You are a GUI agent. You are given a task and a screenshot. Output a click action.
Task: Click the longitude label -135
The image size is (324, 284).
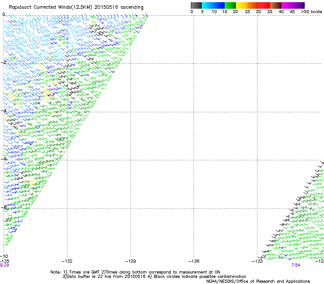(4, 261)
